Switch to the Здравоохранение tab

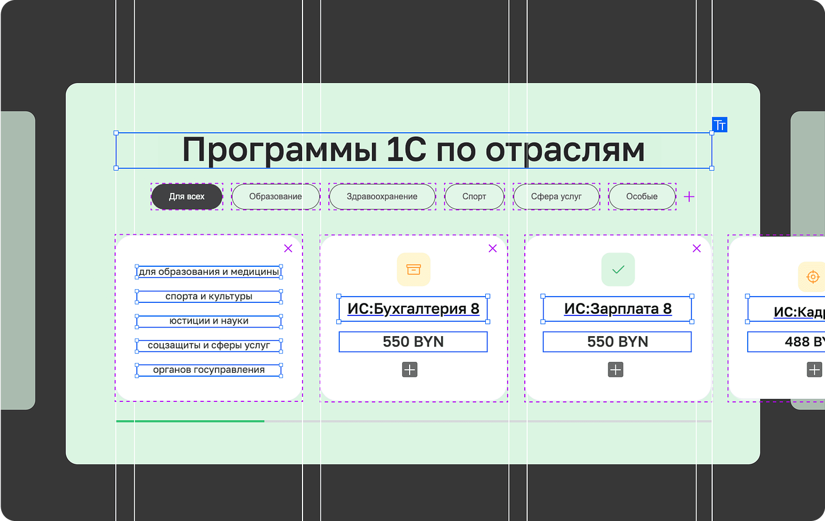pyautogui.click(x=382, y=196)
